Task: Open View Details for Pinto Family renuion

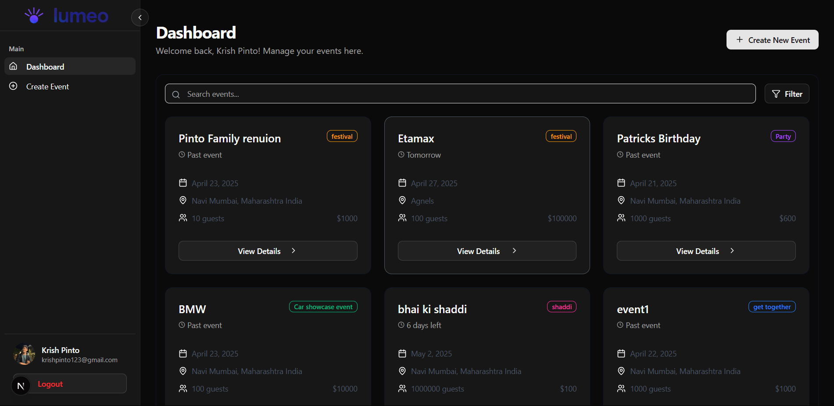Action: tap(268, 251)
